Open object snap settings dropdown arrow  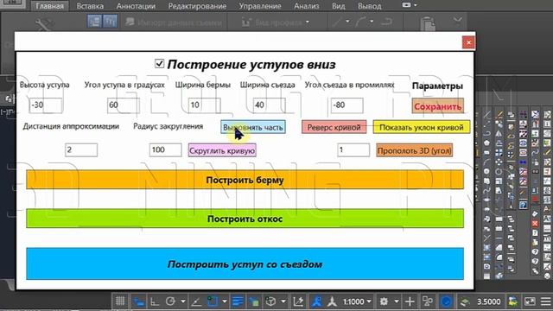tap(225, 301)
